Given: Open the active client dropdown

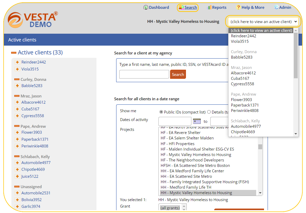Looking at the screenshot, I should click(x=263, y=22).
